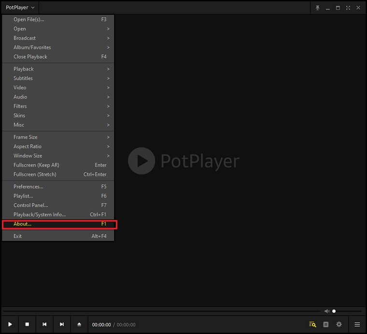Viewport: 367px width, 334px height.
Task: Expand the Open submenu
Action: [58, 29]
